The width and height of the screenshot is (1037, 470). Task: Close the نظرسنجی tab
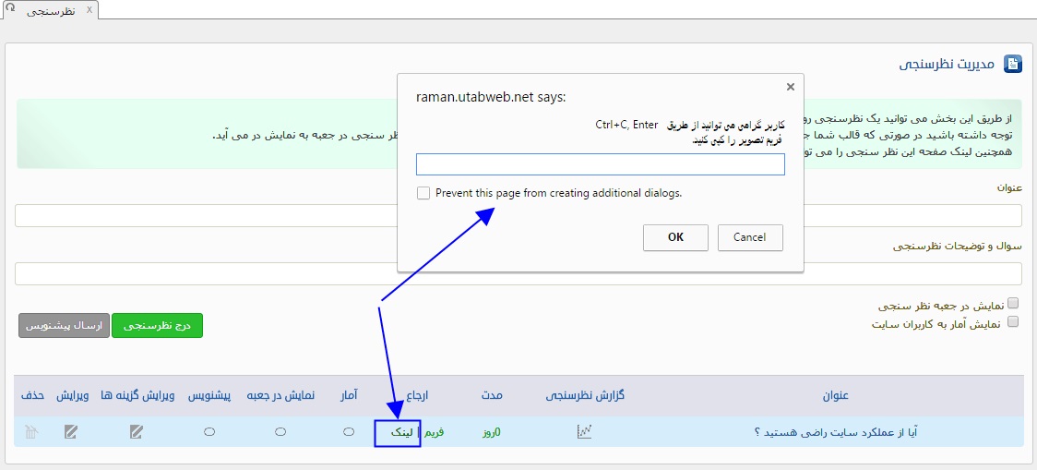tap(89, 9)
